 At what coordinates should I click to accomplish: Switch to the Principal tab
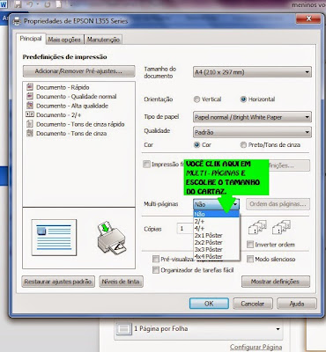pos(31,39)
